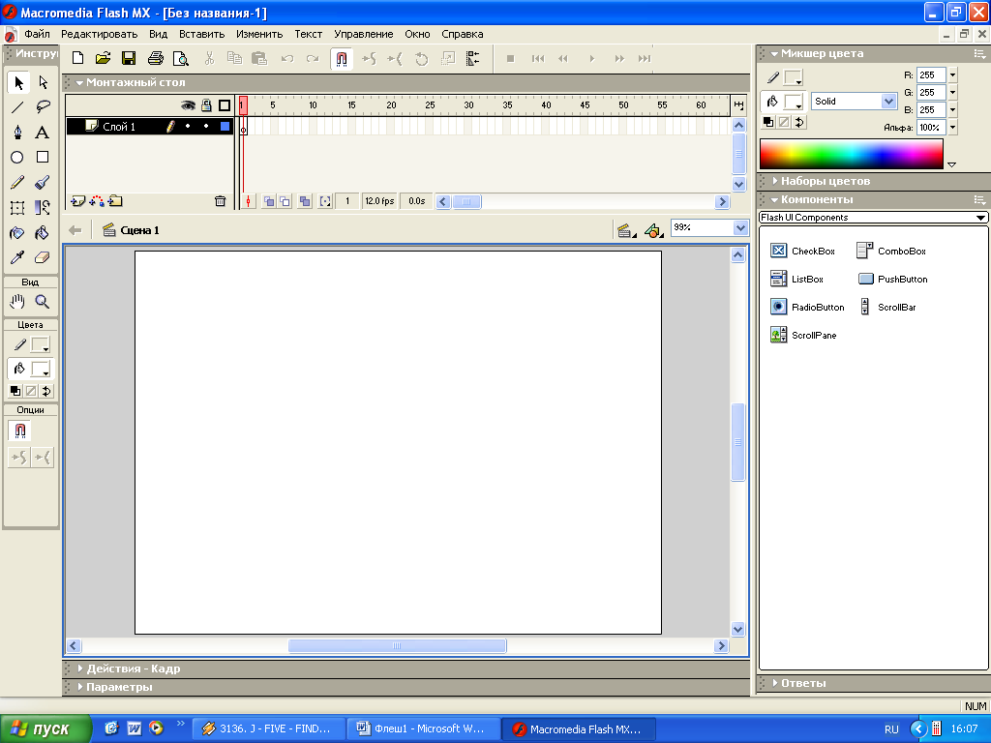The height and width of the screenshot is (743, 991).
Task: Toggle Onion Skin in the timeline
Action: tap(269, 201)
